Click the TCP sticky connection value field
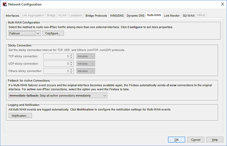This screenshot has width=227, height=146. pyautogui.click(x=56, y=56)
